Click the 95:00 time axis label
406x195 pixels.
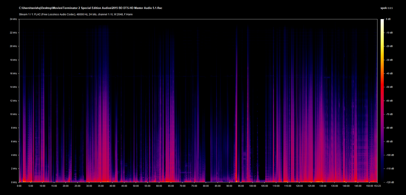coord(241,186)
